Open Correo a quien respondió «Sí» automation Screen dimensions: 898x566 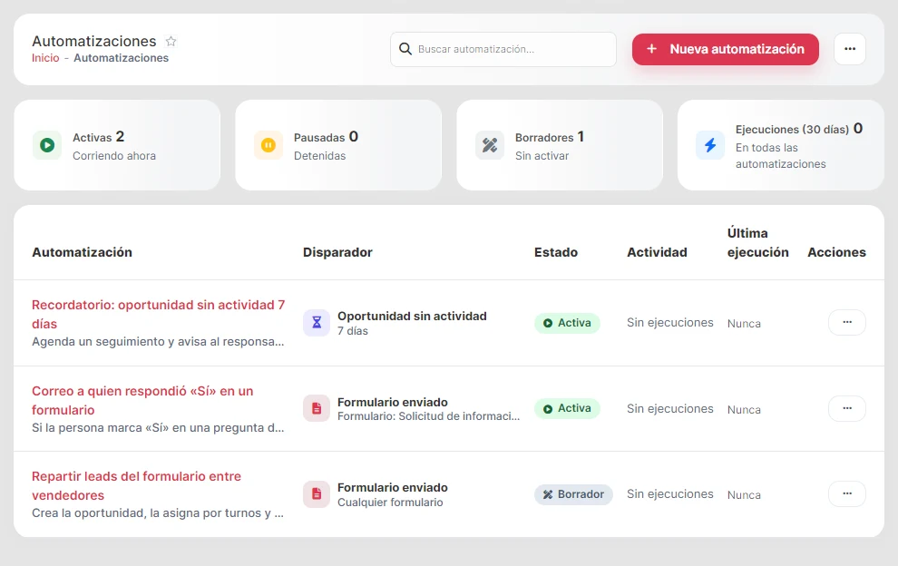[x=142, y=400]
